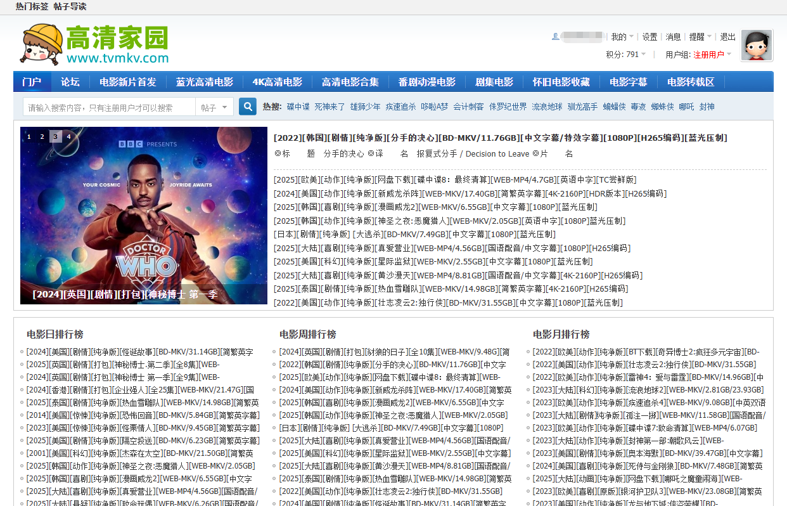Go to 怀旧电影收藏 section

pyautogui.click(x=561, y=82)
